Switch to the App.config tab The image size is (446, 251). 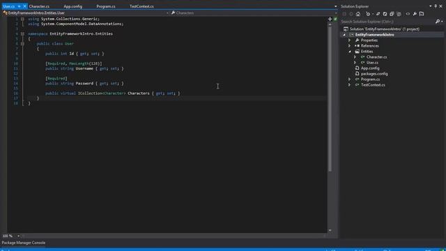pos(72,6)
